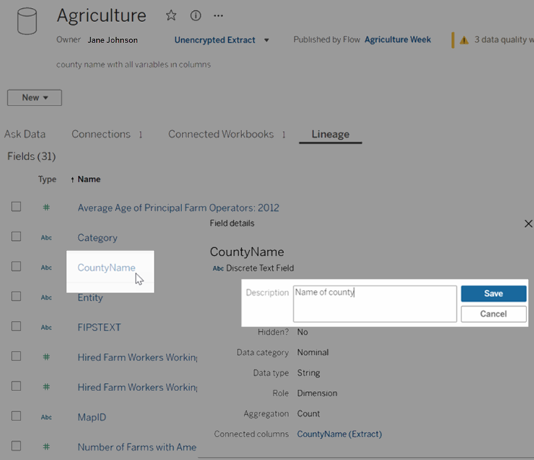Open the CountyName field link
The width and height of the screenshot is (534, 460).
106,267
